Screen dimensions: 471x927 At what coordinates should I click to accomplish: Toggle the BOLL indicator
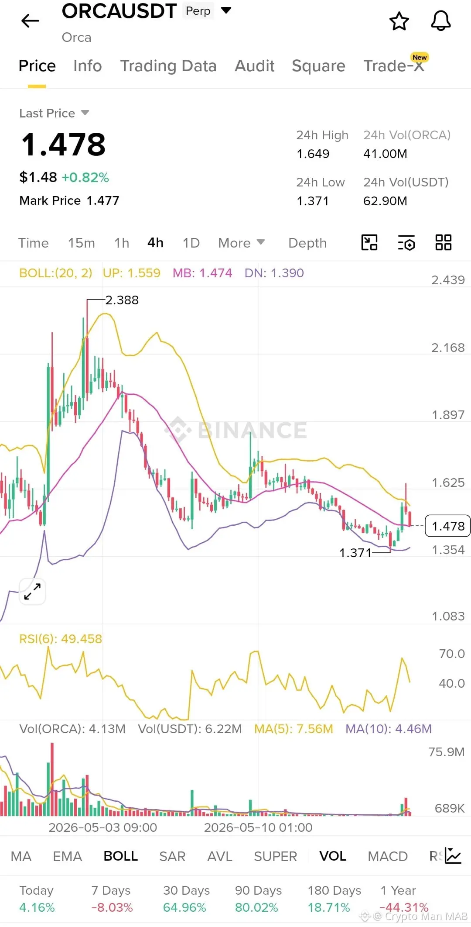pyautogui.click(x=120, y=856)
